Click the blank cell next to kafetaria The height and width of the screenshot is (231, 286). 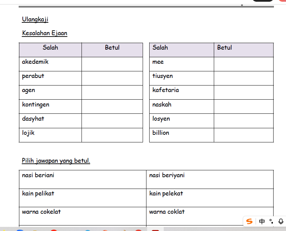[244, 92]
